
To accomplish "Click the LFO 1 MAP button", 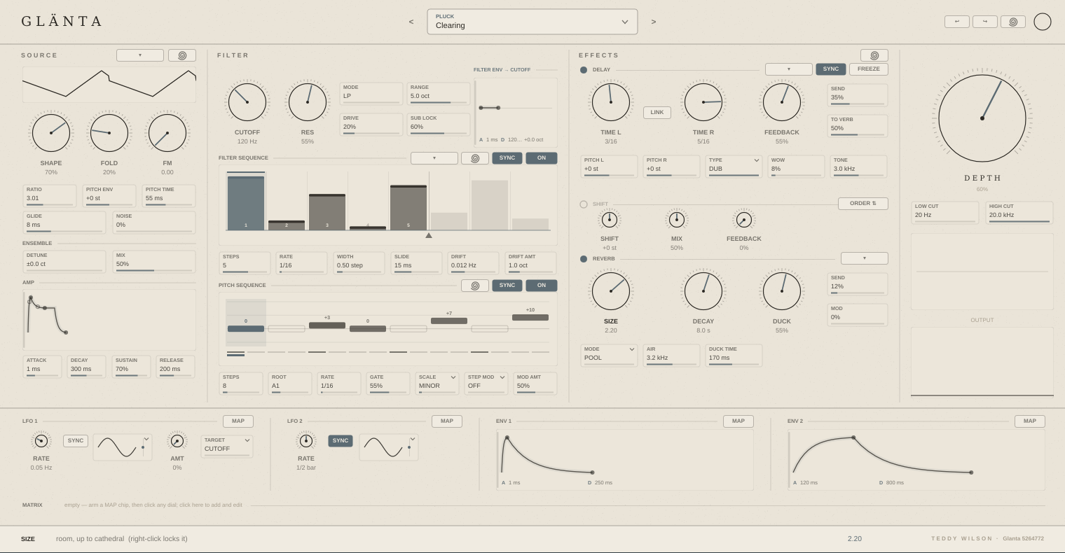I will coord(238,421).
